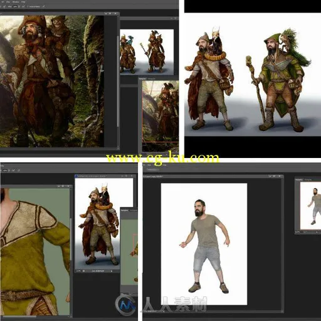Select the Histogram tab beside the forest painting

click(152, 79)
